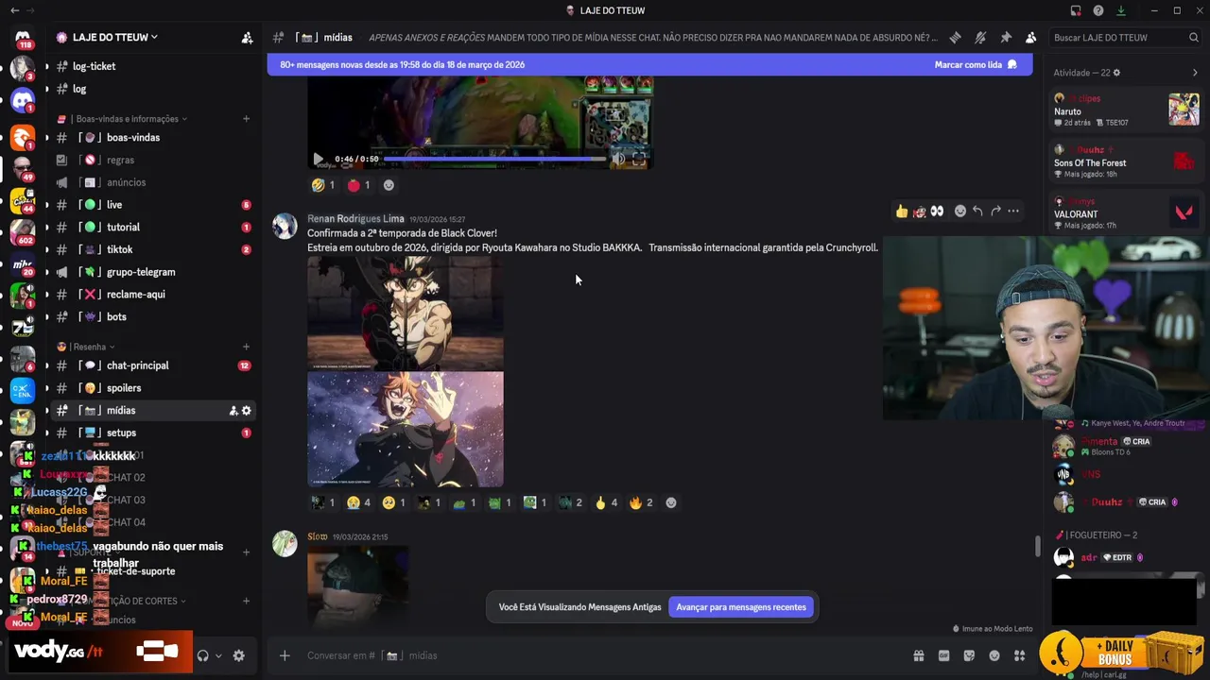Switch to the chat-principal channel
1210x680 pixels.
pos(151,365)
